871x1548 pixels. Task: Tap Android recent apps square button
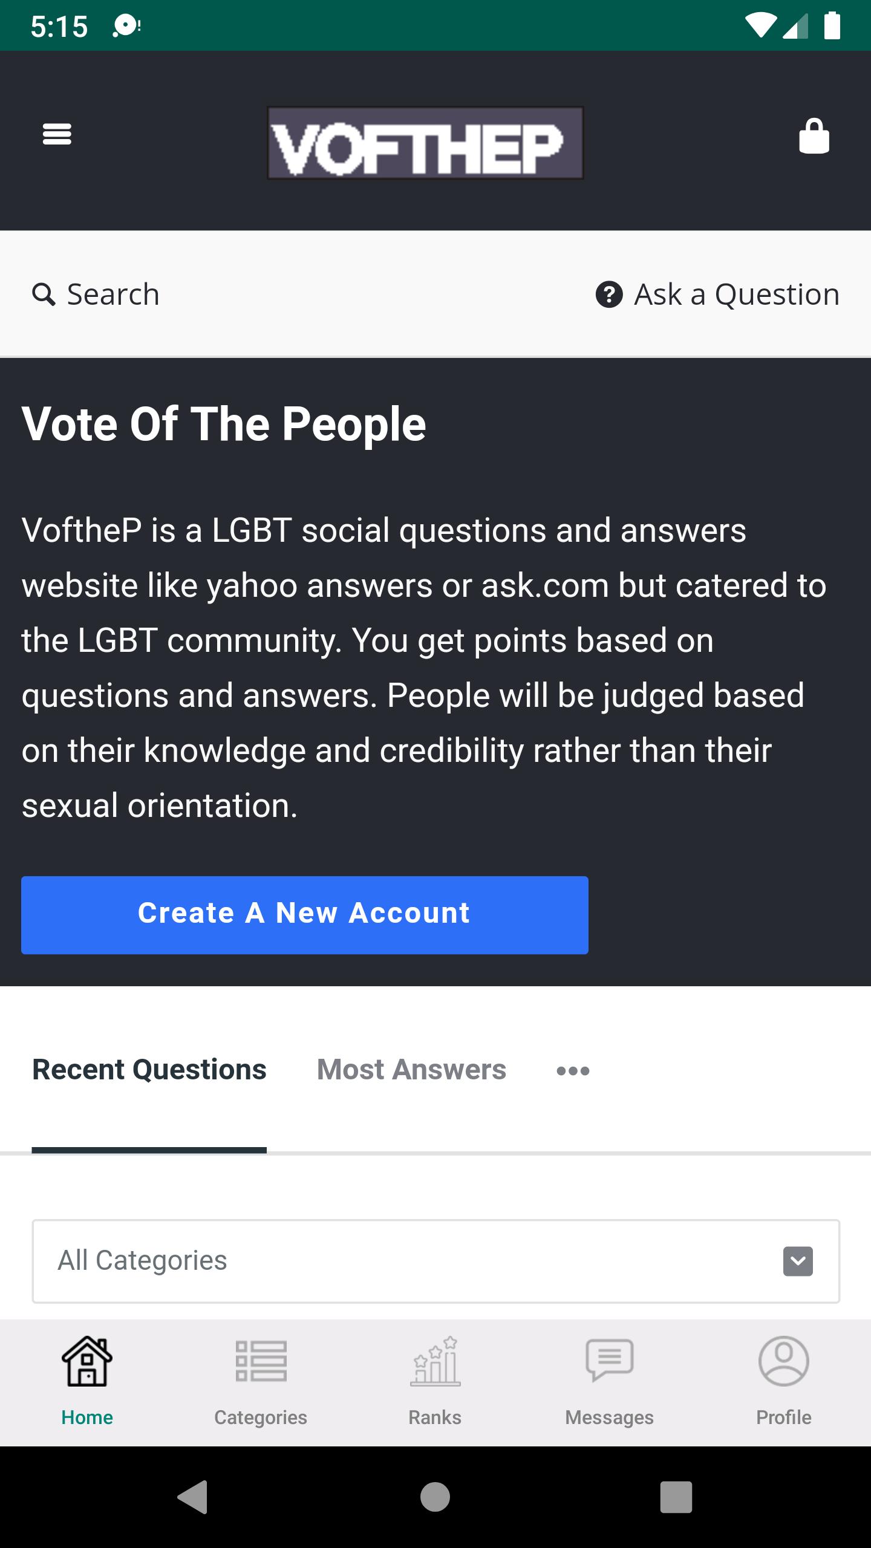pos(676,1497)
